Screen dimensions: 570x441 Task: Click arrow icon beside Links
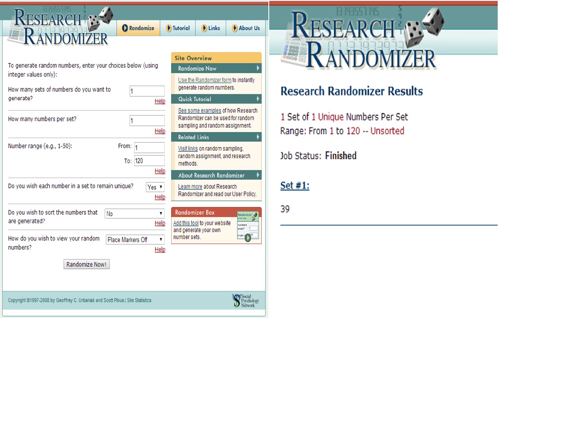(x=204, y=28)
